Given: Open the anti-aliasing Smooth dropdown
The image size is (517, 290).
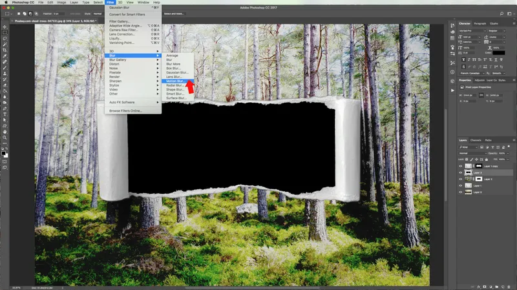Looking at the screenshot, I should coord(498,73).
